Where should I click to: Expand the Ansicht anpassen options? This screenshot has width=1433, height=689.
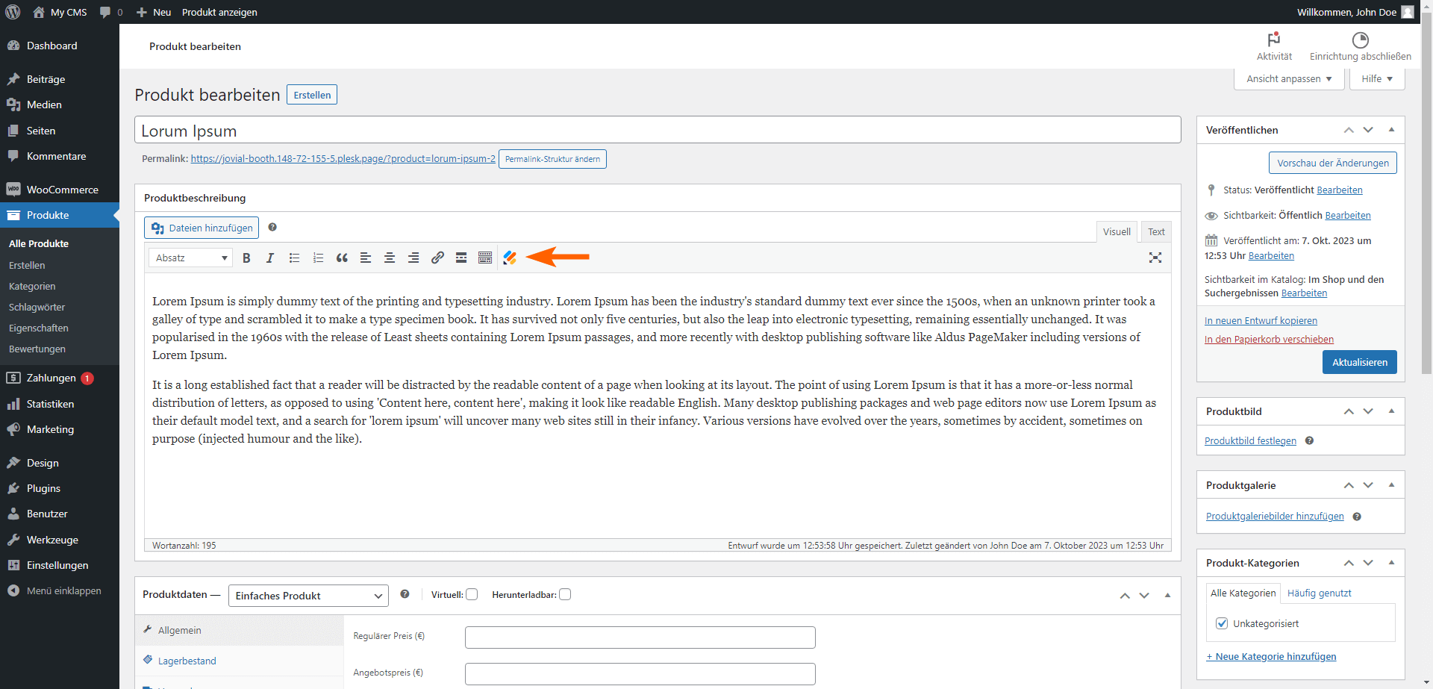click(1289, 78)
